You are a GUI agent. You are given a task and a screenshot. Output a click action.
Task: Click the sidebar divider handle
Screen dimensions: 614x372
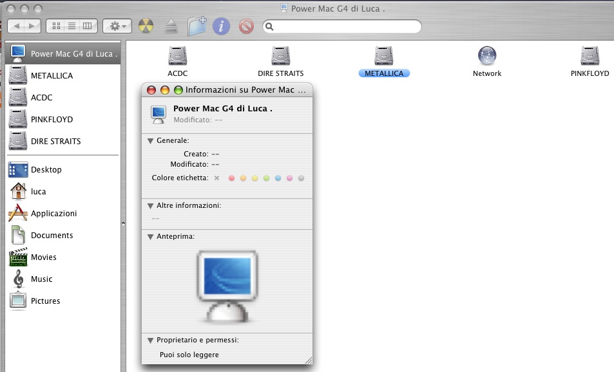[x=123, y=224]
